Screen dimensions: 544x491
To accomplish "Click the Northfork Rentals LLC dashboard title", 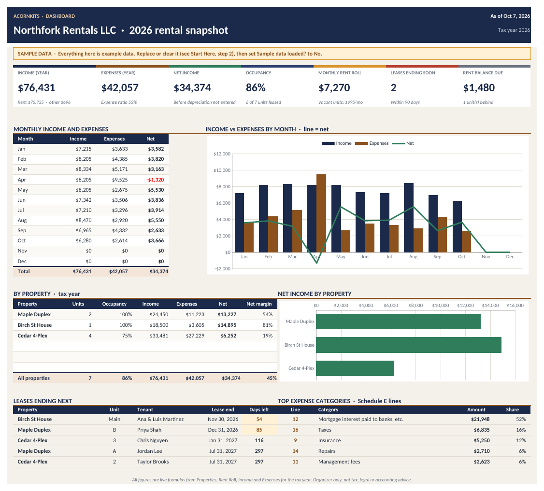I will tap(121, 30).
